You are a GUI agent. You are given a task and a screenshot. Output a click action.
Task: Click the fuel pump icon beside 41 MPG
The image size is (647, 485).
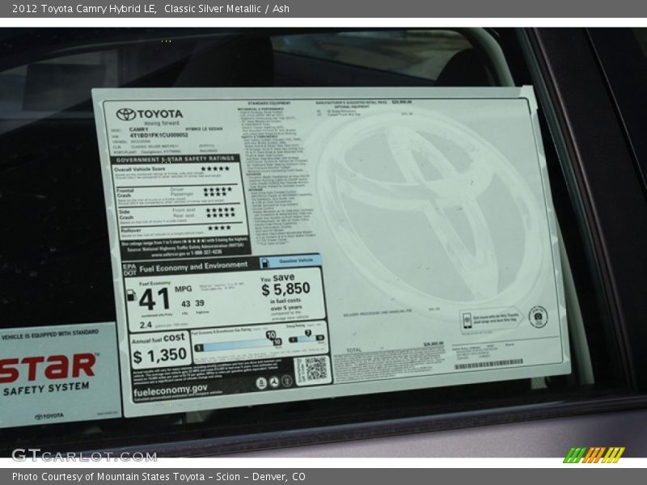(132, 295)
